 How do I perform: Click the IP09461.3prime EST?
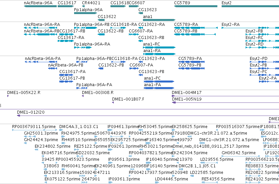pos(110,130)
